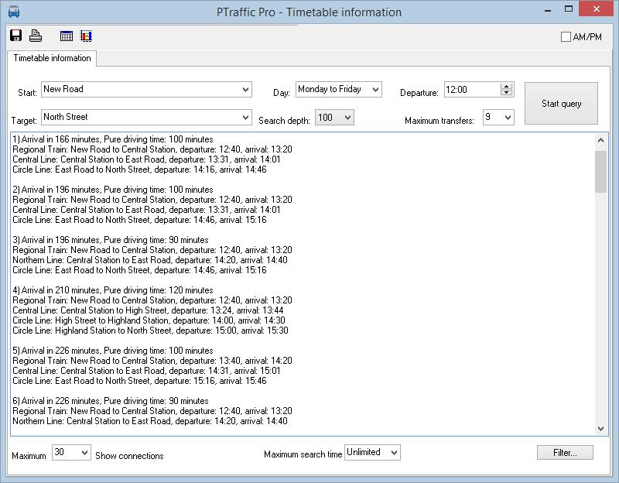
Task: Click the print icon in toolbar
Action: coord(36,36)
